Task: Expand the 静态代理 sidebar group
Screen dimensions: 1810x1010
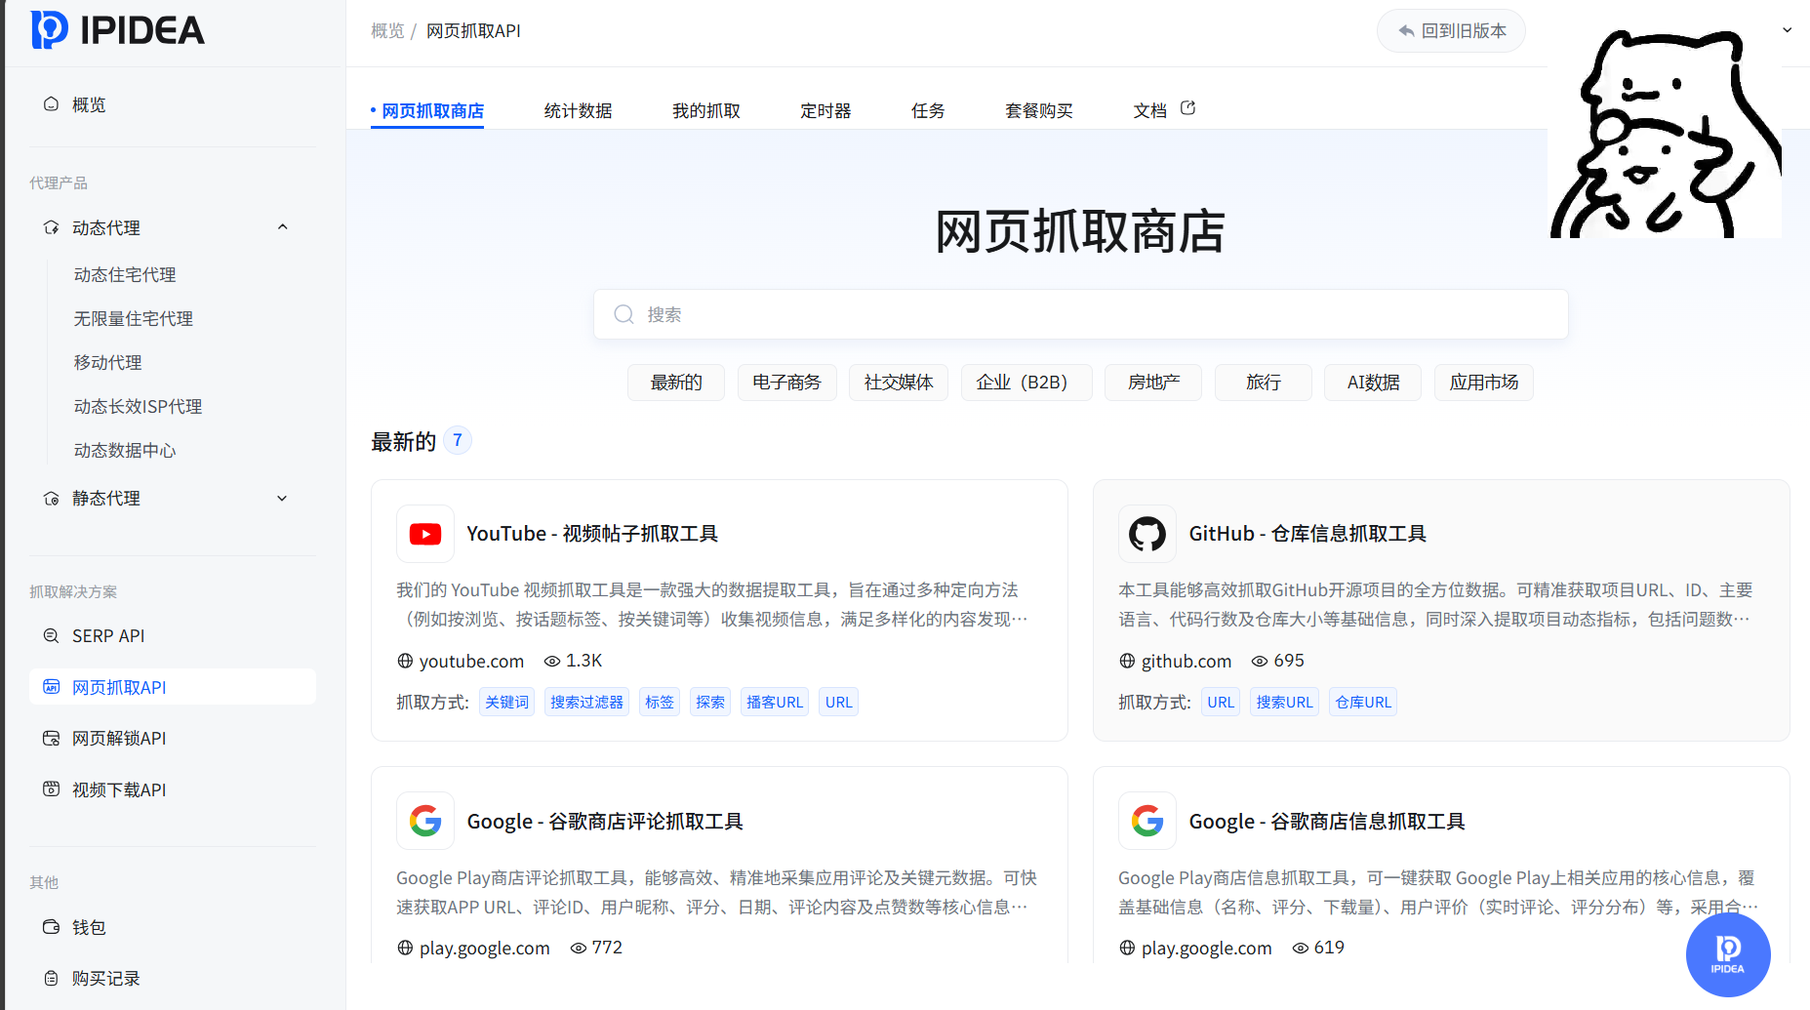Action: 282,498
